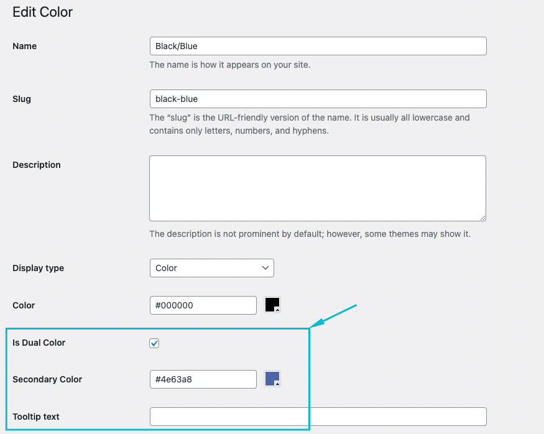
Task: Click the Tooltip text label
Action: click(x=36, y=417)
